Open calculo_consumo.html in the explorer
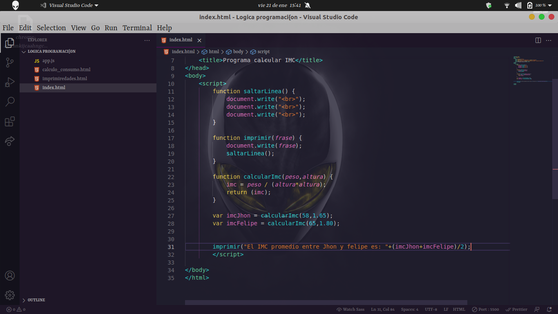Viewport: 558px width, 314px height. coord(88,70)
